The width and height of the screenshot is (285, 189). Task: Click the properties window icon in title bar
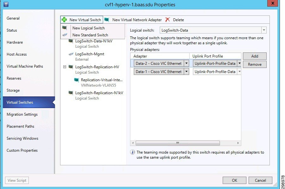(x=6, y=4)
